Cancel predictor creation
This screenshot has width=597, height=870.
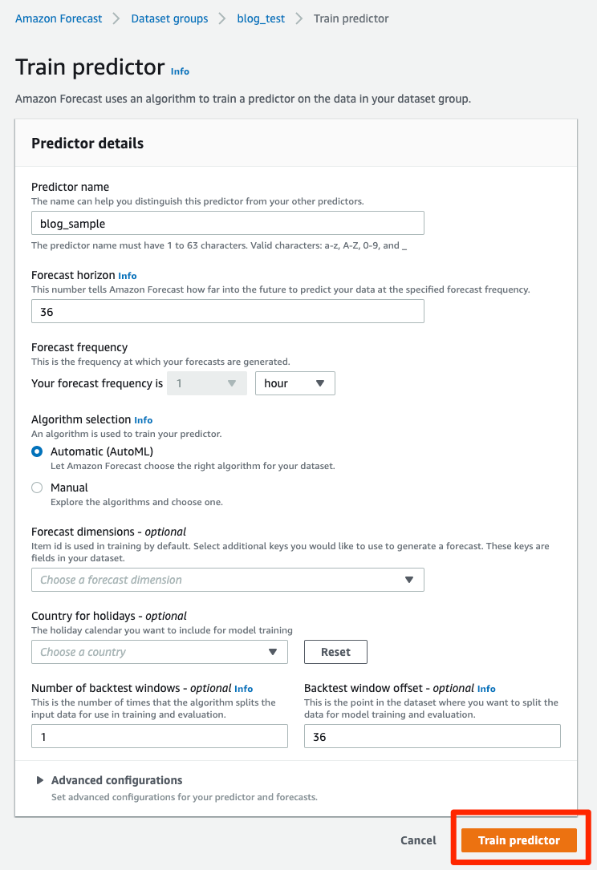click(418, 840)
